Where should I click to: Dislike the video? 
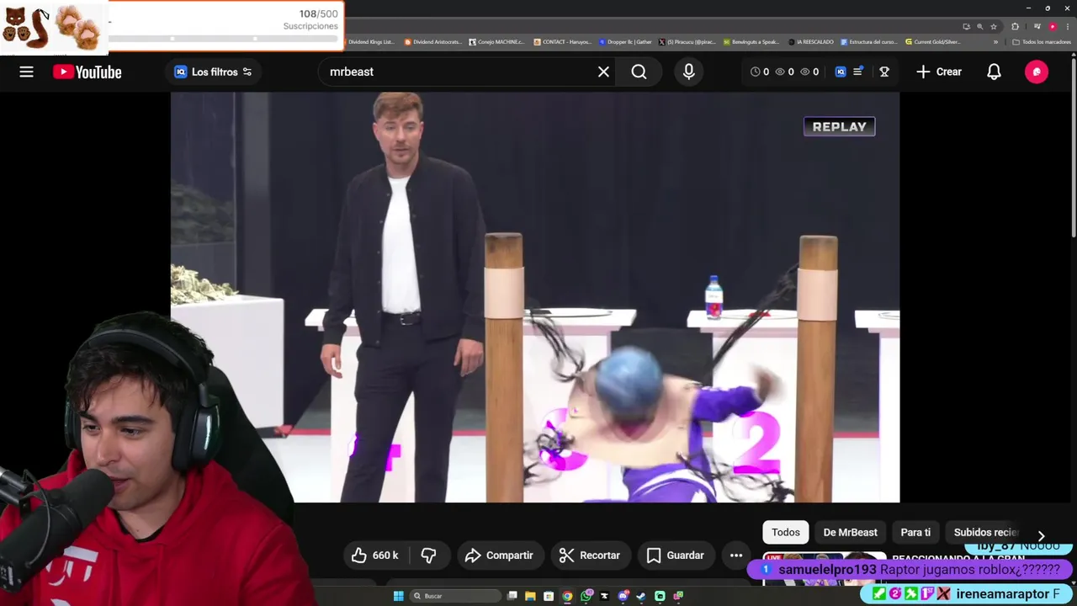coord(428,555)
